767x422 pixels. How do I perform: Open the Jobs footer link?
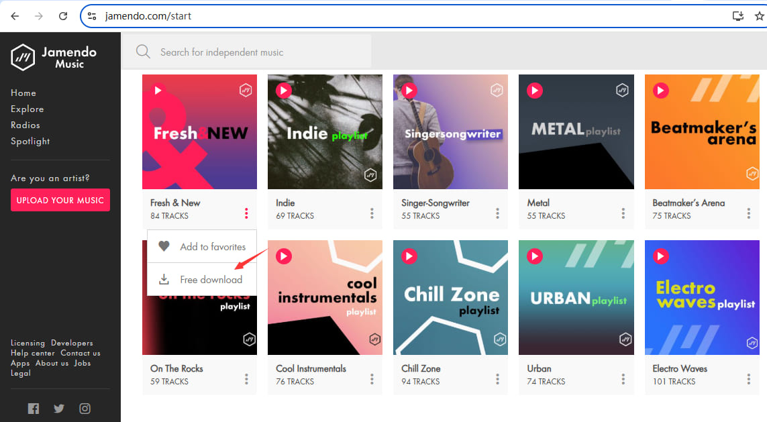tap(82, 364)
